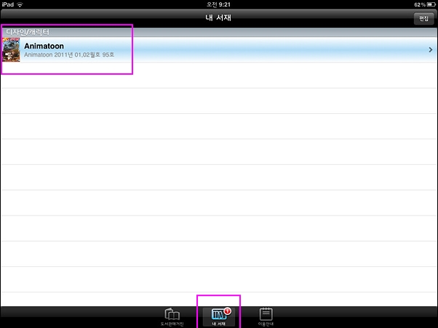Select the Animatoon 2011년 01,02월호 95호 subtitle

tap(69, 54)
